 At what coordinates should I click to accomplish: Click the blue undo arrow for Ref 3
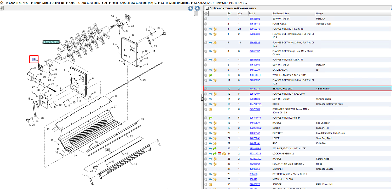pyautogui.click(x=210, y=29)
